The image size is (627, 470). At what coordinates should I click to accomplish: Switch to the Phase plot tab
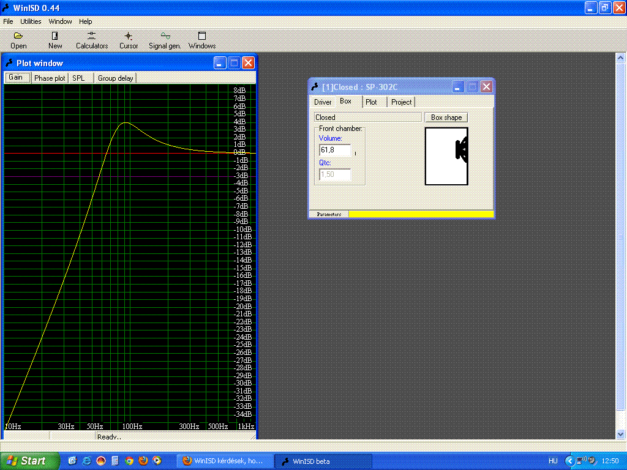50,78
